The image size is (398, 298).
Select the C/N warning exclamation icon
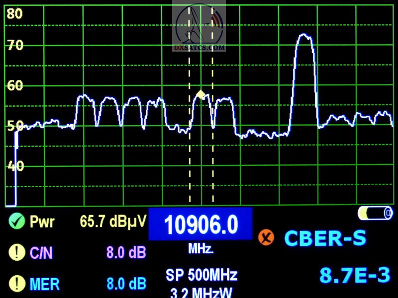17,252
